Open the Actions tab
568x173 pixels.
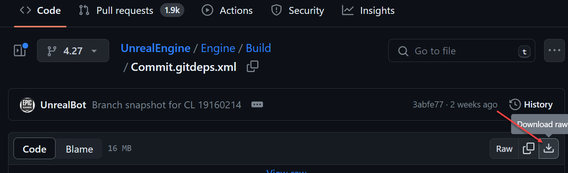coord(227,10)
